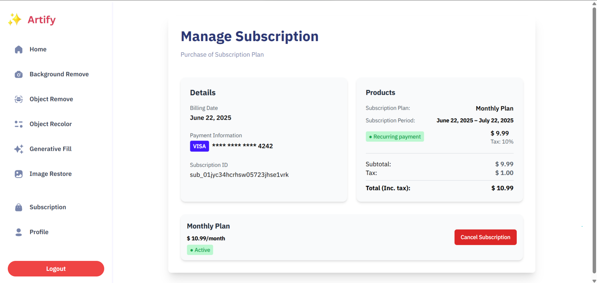Click the Object Remove scan icon
597x283 pixels.
coord(19,99)
